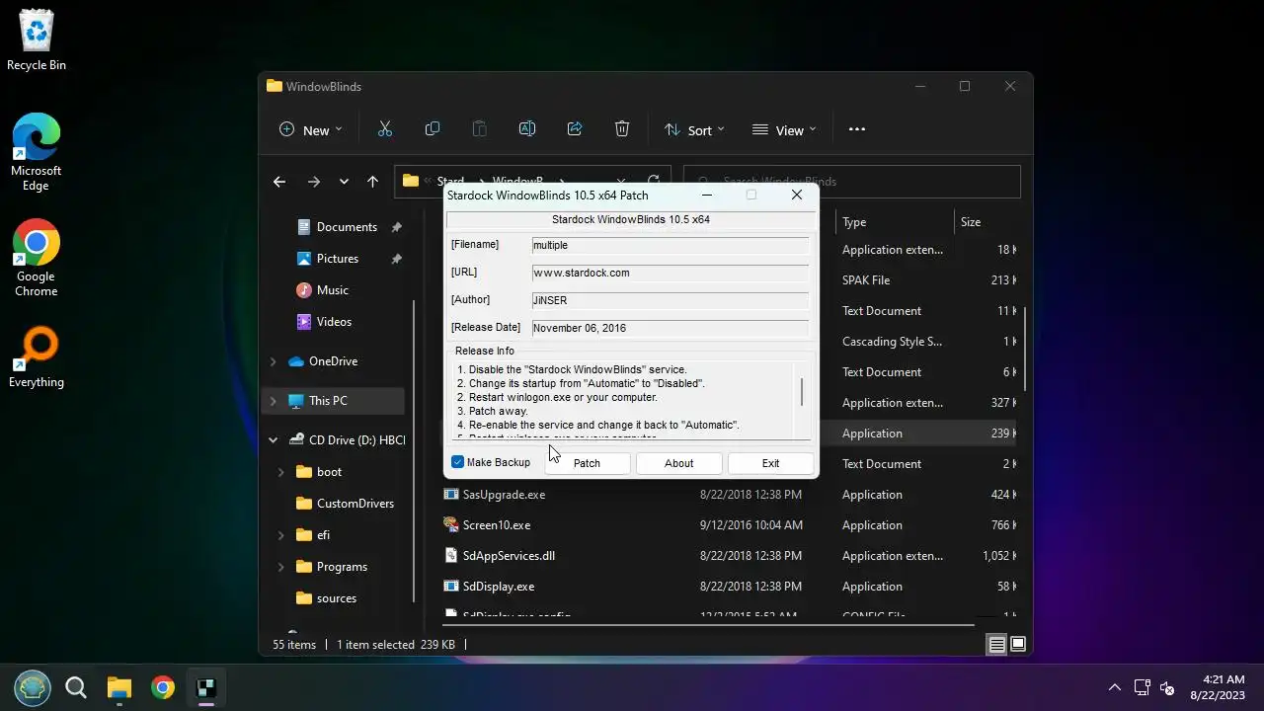
Task: Select Pictures in navigation pane
Action: 338,259
